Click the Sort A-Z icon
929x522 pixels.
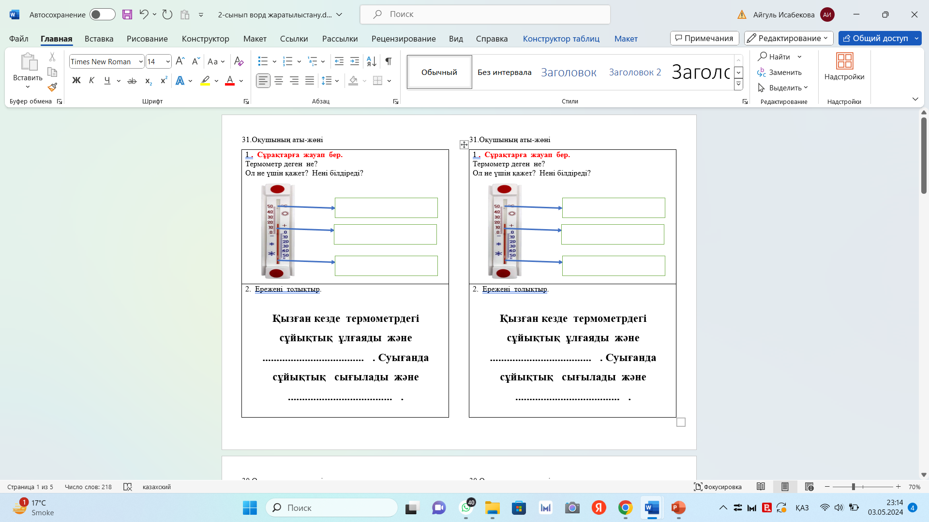(372, 61)
